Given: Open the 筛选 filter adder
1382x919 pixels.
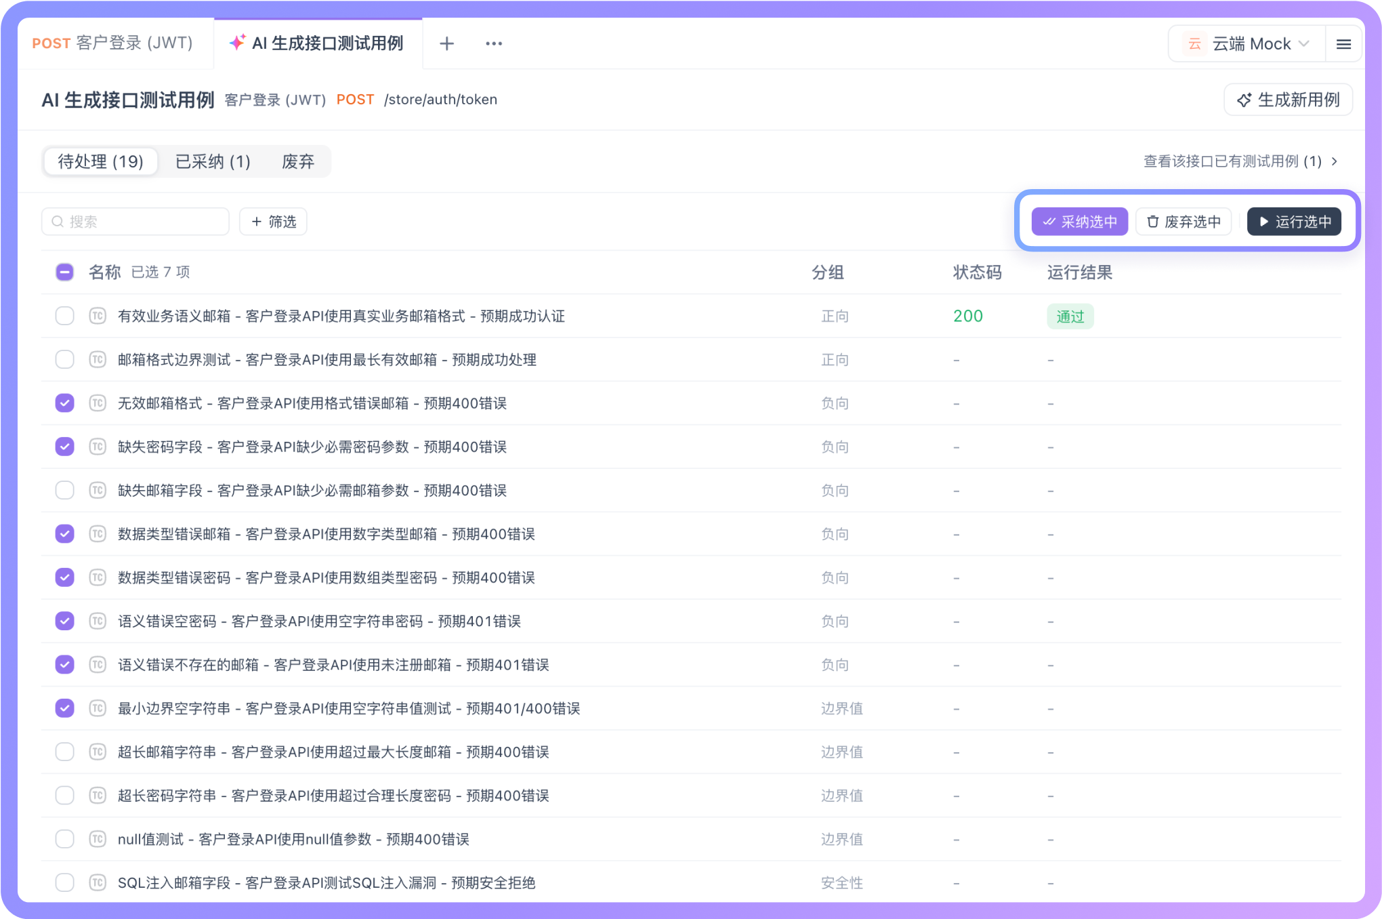Looking at the screenshot, I should [273, 222].
